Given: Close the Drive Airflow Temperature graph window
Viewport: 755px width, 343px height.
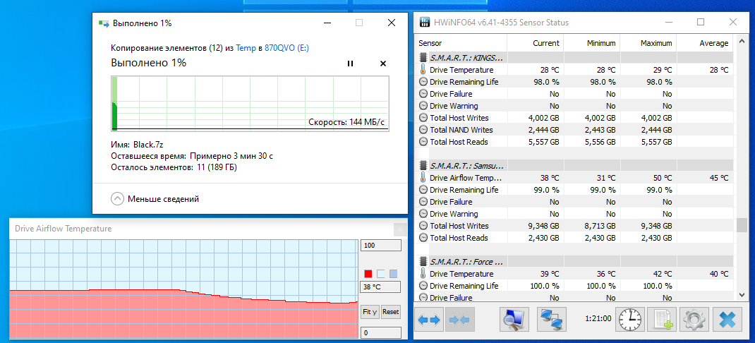Looking at the screenshot, I should tap(399, 230).
